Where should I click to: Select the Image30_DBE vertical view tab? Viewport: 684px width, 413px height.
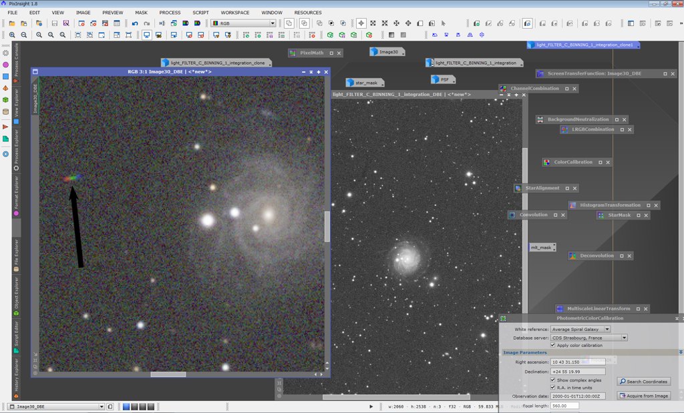coord(35,96)
